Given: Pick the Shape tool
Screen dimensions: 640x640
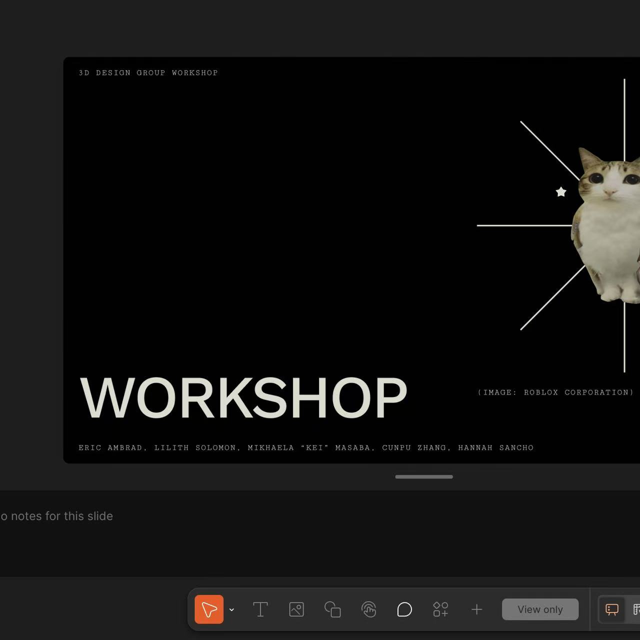Looking at the screenshot, I should 332,609.
